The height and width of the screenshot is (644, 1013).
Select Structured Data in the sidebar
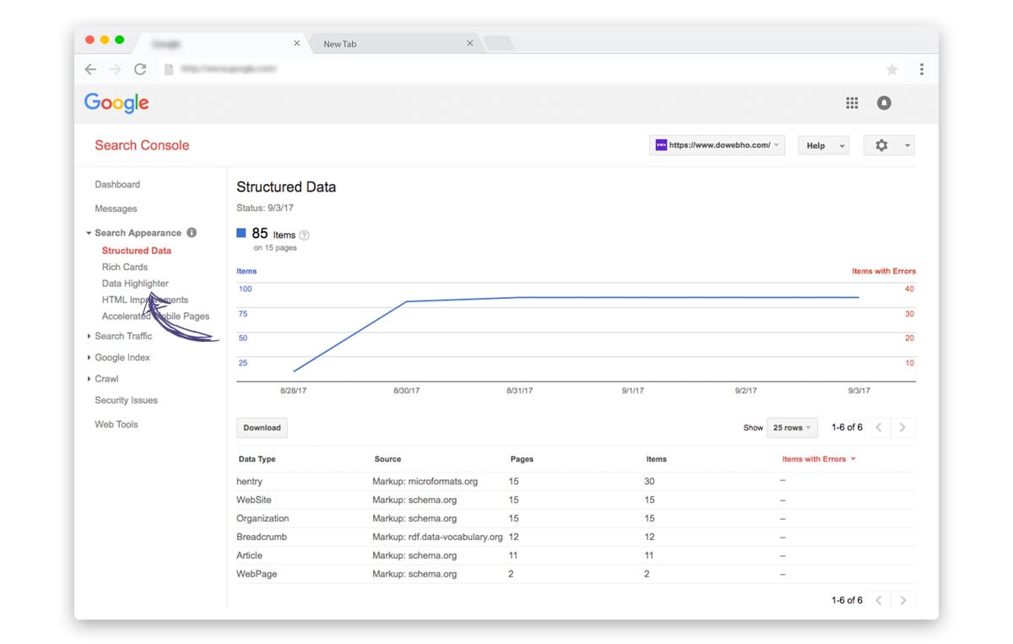point(137,251)
